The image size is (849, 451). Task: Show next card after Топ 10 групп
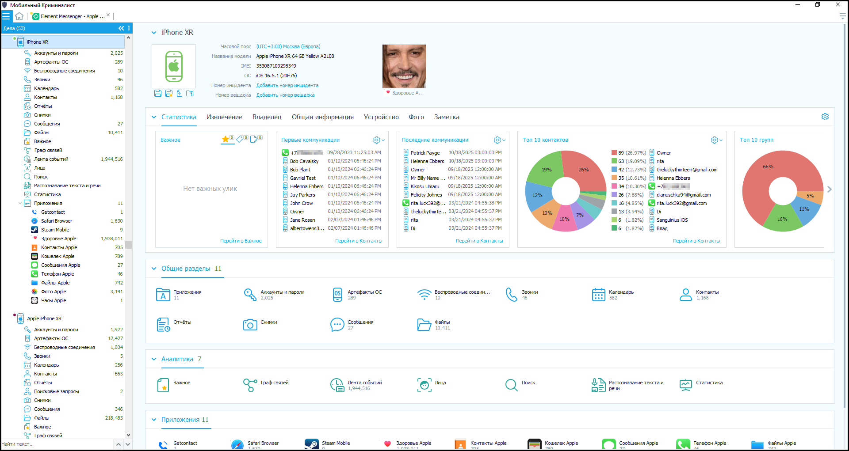click(829, 189)
